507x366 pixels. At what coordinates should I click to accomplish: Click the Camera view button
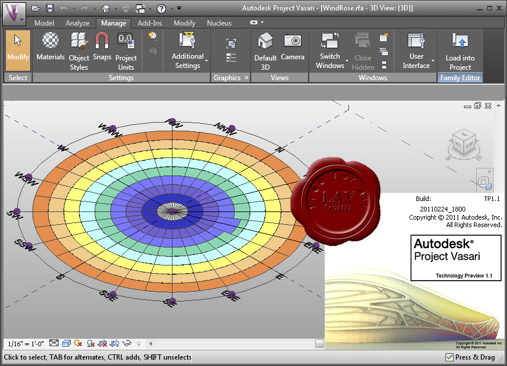[x=293, y=46]
